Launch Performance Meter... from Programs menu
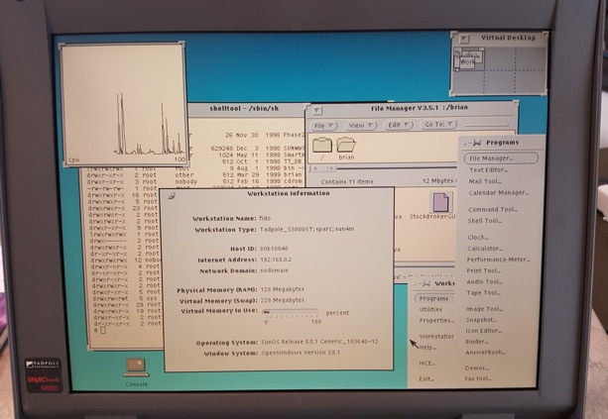608x419 pixels. [x=498, y=260]
